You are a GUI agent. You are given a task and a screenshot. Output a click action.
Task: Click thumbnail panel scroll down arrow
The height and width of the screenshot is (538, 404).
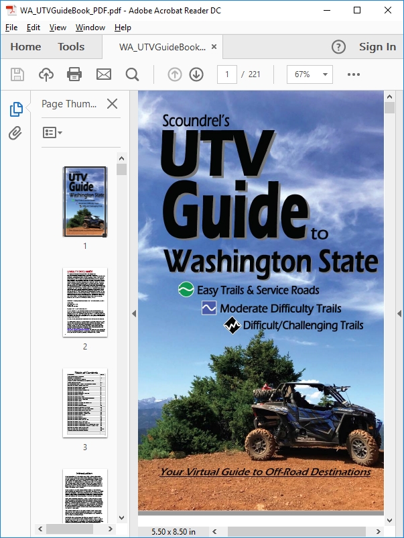[x=121, y=517]
